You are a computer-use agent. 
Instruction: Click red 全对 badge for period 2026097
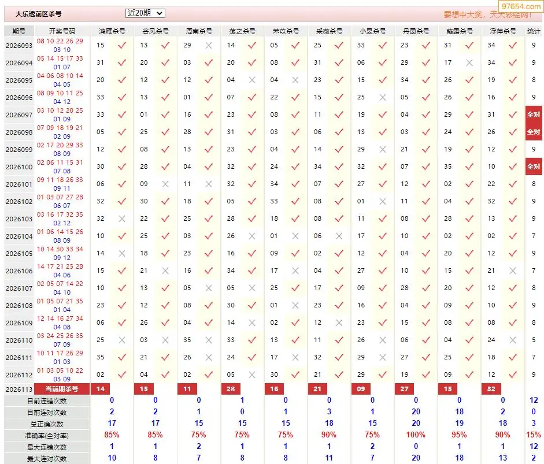click(x=534, y=114)
